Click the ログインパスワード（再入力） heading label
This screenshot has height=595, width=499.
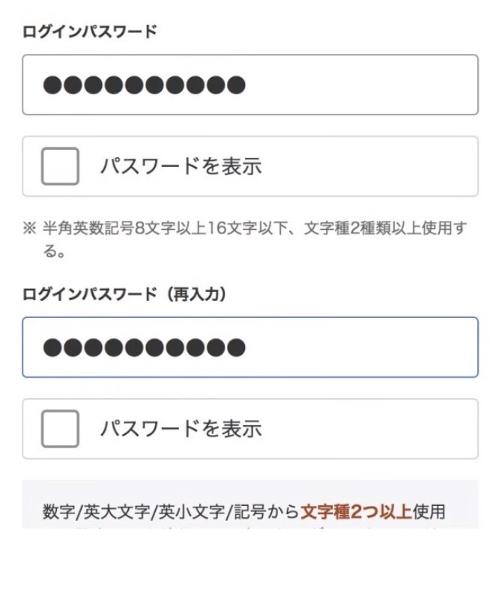click(124, 294)
